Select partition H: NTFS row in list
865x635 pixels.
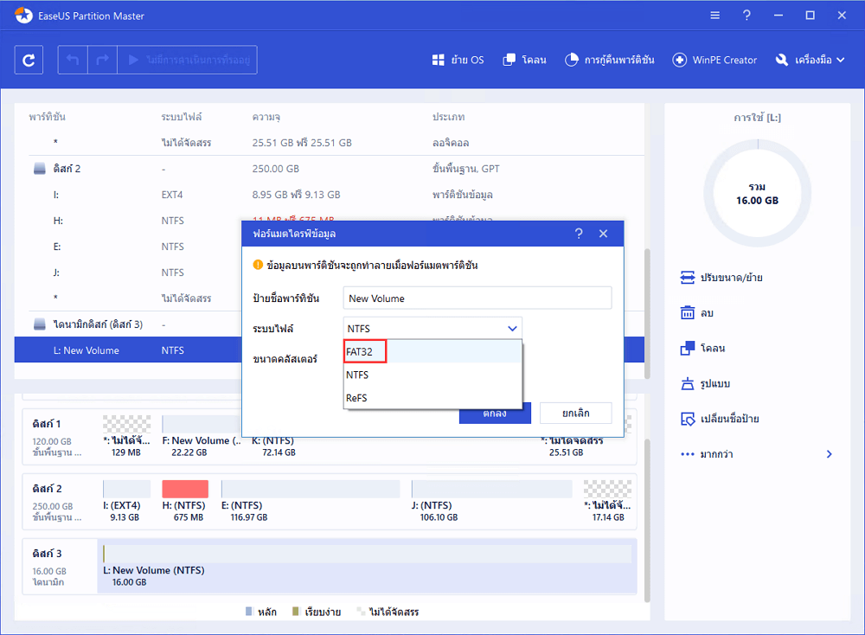click(x=128, y=221)
